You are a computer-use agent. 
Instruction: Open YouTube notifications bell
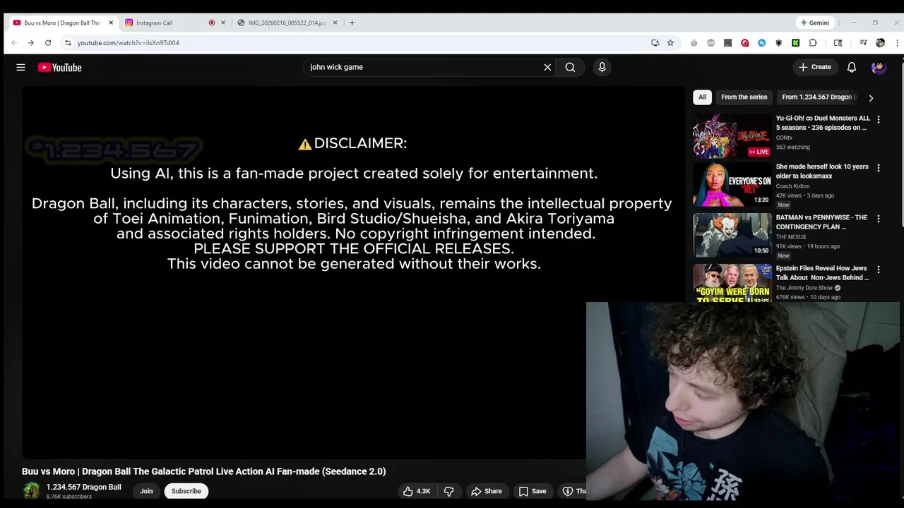pyautogui.click(x=852, y=67)
